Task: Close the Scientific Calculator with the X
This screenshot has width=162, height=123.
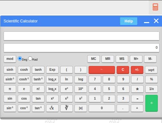Action: (x=156, y=21)
